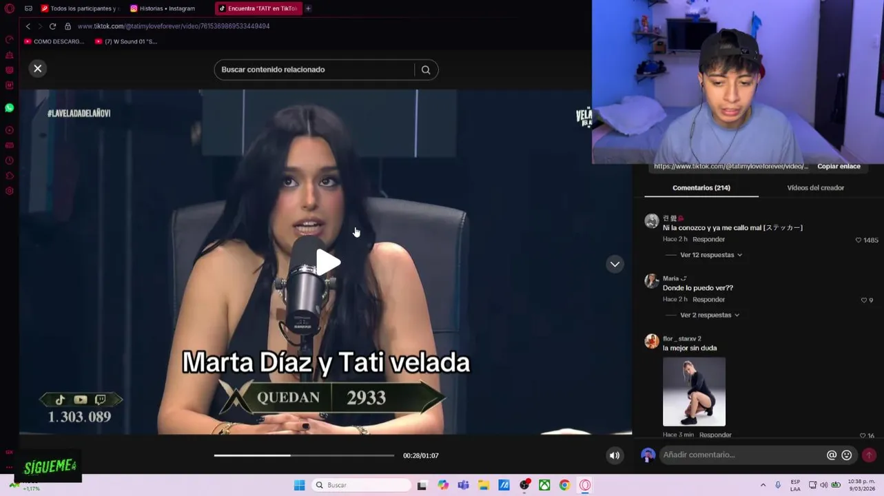Reply to flor_starxv's comment
Viewport: 884px width, 496px height.
click(715, 435)
